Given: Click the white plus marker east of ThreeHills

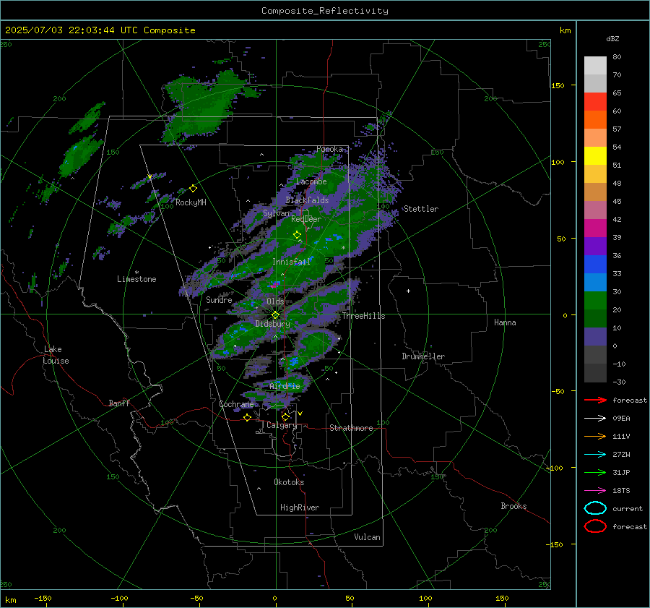Looking at the screenshot, I should point(408,291).
